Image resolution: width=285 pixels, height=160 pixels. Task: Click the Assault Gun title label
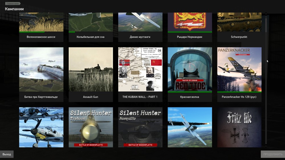91,97
